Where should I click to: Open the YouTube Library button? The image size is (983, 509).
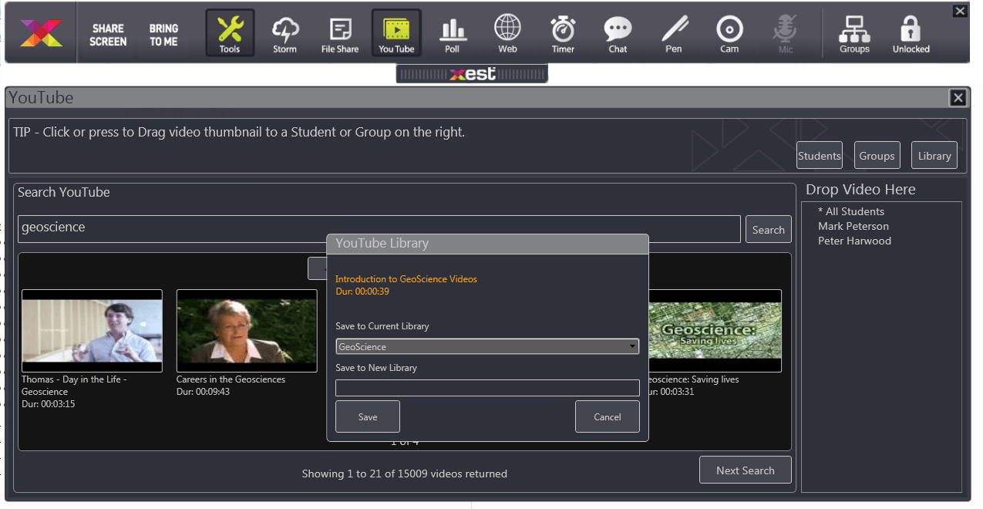coord(934,155)
